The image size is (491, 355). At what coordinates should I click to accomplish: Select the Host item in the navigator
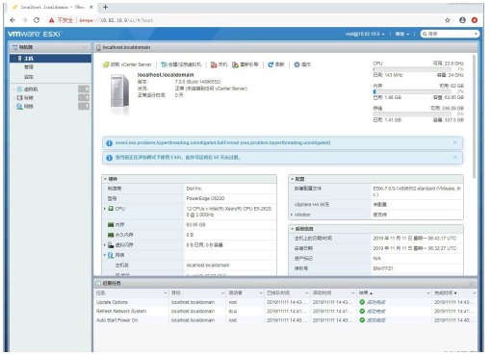[50, 59]
